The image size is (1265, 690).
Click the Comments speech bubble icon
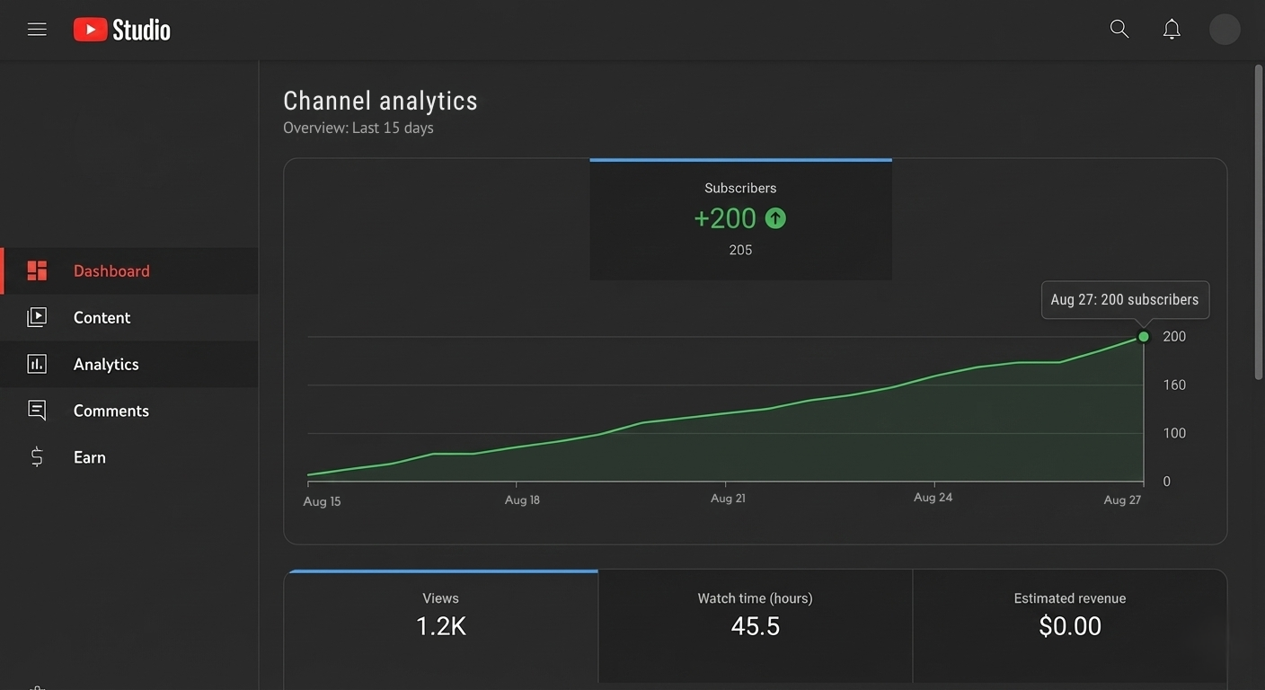click(37, 411)
